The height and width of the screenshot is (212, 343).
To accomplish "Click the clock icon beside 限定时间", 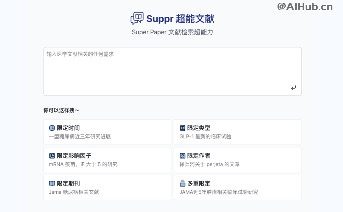I will 52,128.
